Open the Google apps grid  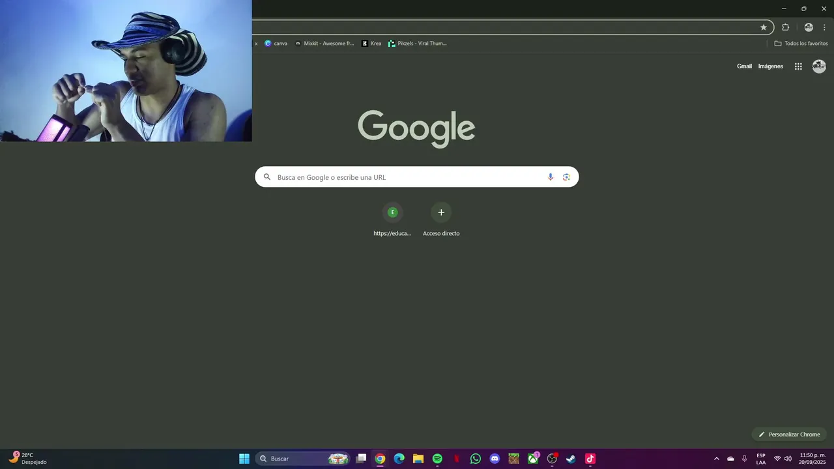click(x=798, y=66)
